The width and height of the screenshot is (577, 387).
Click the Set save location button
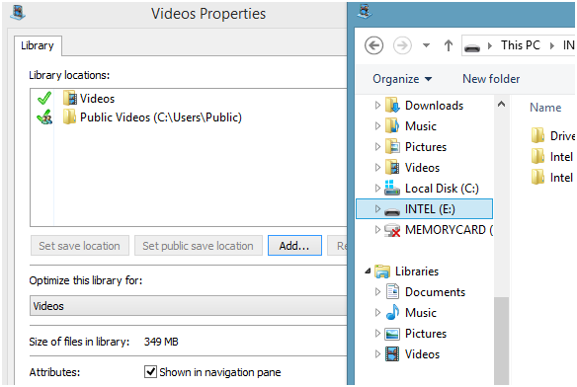pyautogui.click(x=80, y=246)
